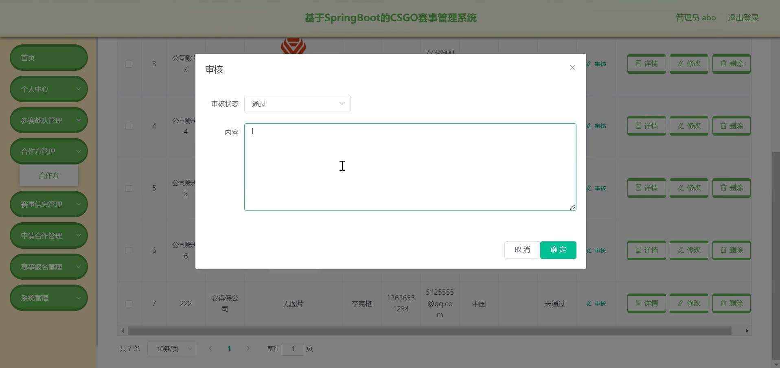Click the 取消 button in the dialog
This screenshot has width=780, height=368.
(x=522, y=250)
